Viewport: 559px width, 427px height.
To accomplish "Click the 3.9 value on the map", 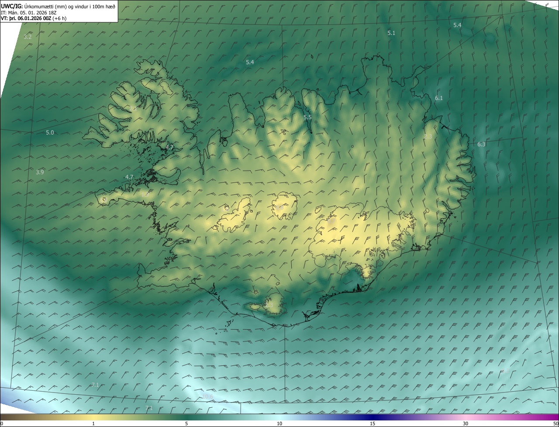I will [x=40, y=172].
